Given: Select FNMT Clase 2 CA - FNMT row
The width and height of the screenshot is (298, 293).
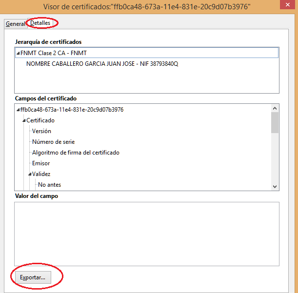Looking at the screenshot, I should (146, 53).
